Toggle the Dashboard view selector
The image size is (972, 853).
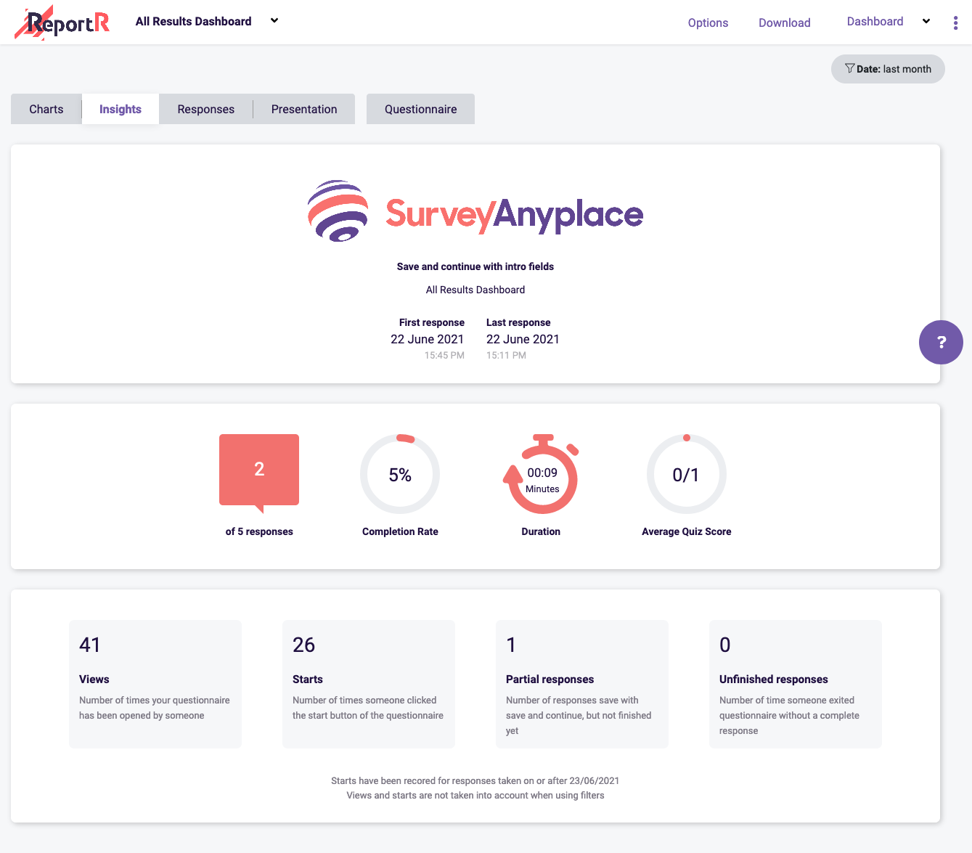875,21
